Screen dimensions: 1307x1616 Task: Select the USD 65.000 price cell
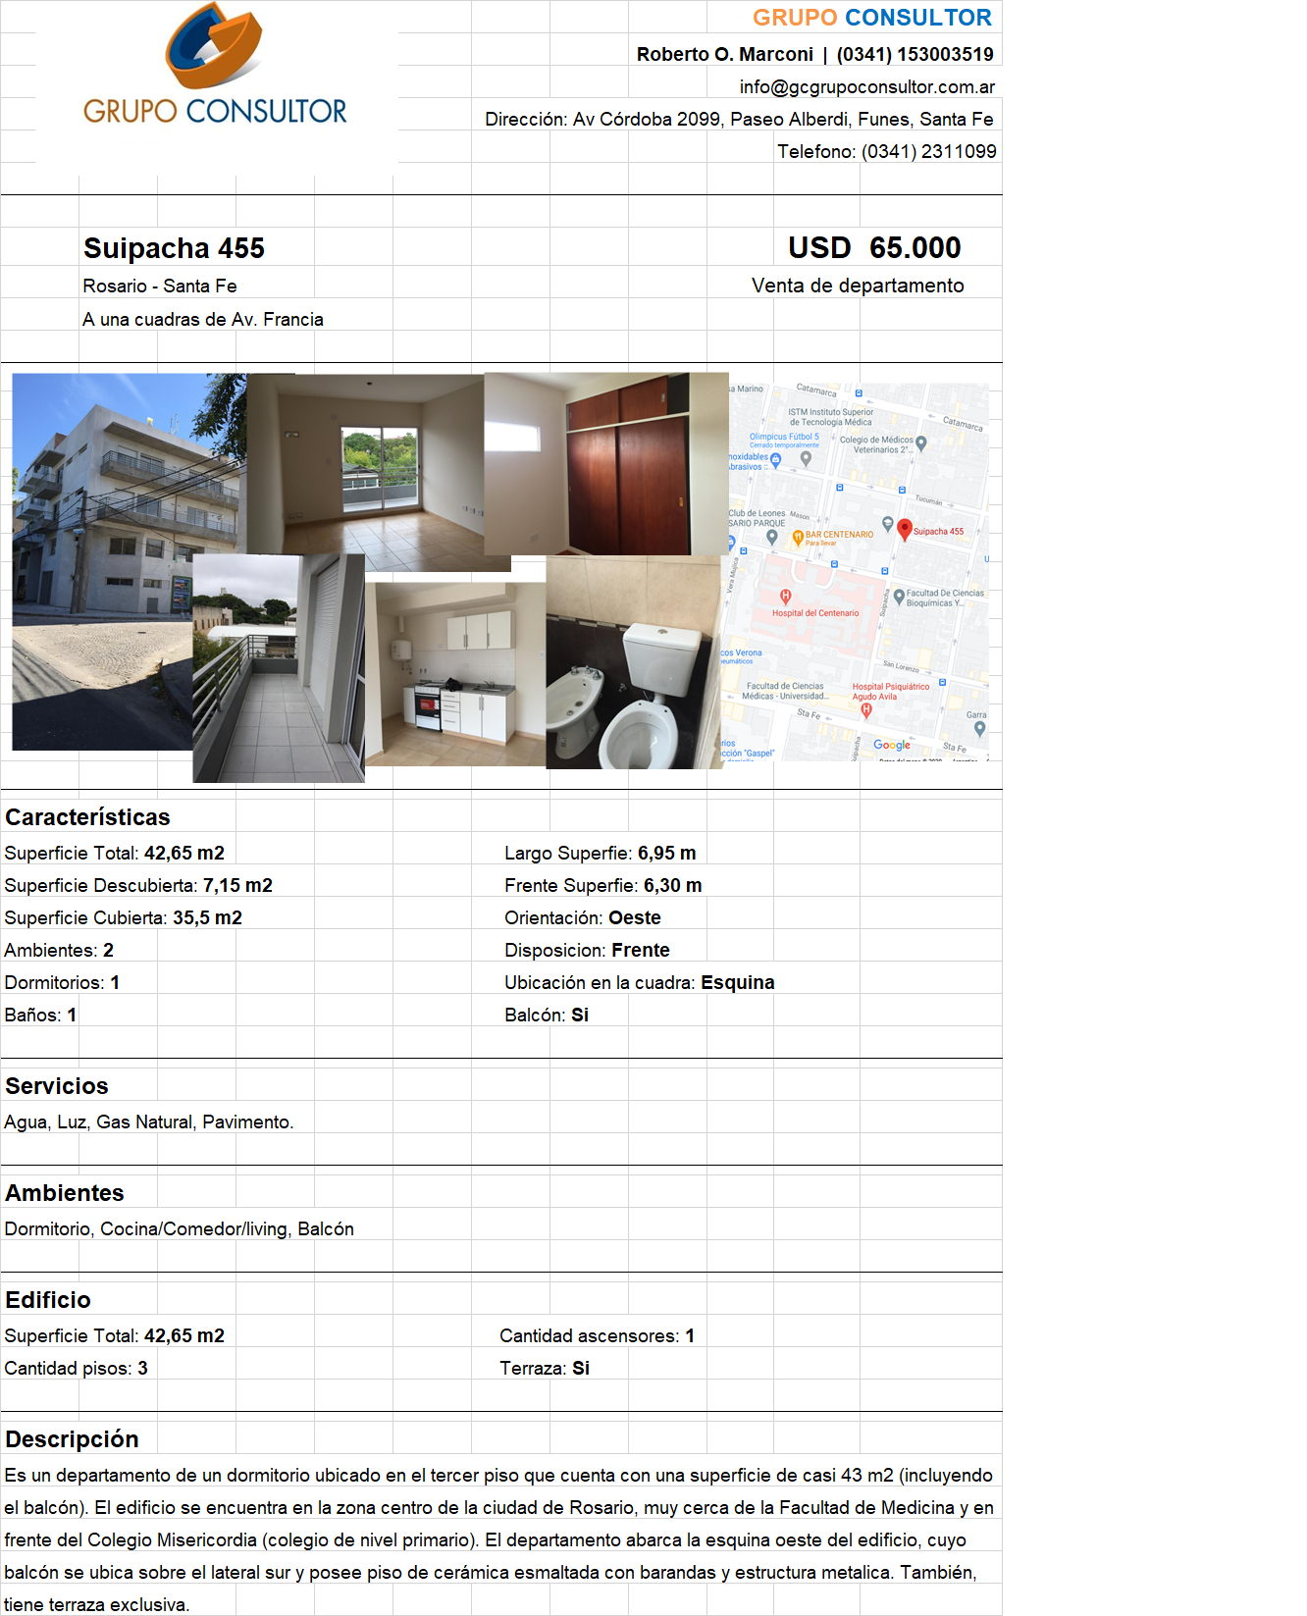click(873, 248)
